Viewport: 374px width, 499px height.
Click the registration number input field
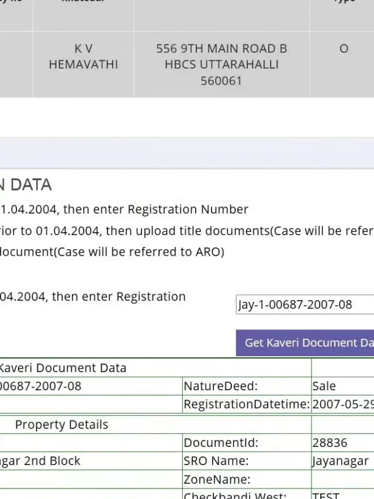click(x=305, y=305)
